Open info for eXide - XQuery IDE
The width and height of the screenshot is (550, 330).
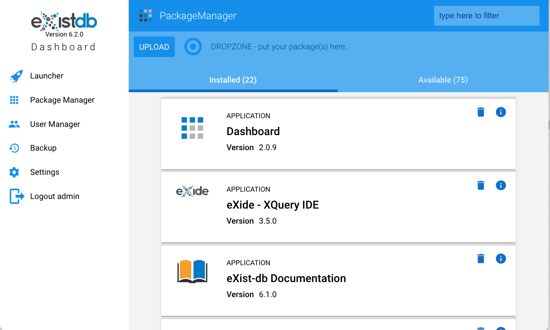click(x=501, y=185)
